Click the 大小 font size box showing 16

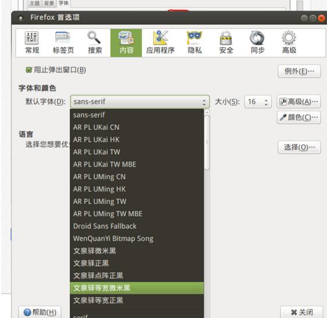pyautogui.click(x=258, y=102)
